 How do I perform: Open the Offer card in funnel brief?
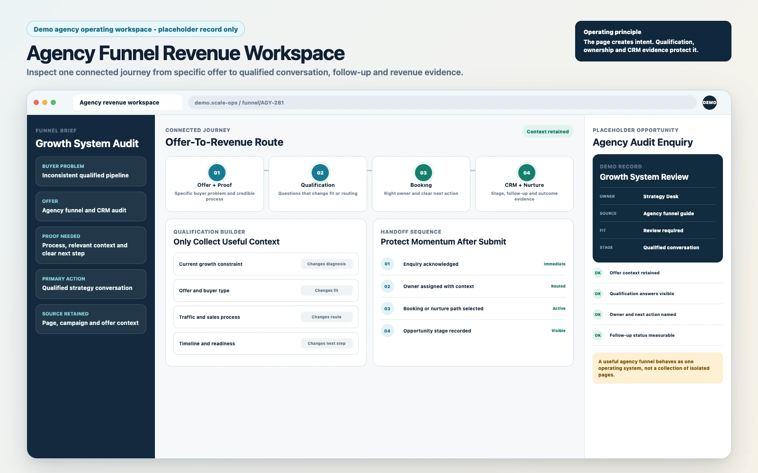[91, 206]
